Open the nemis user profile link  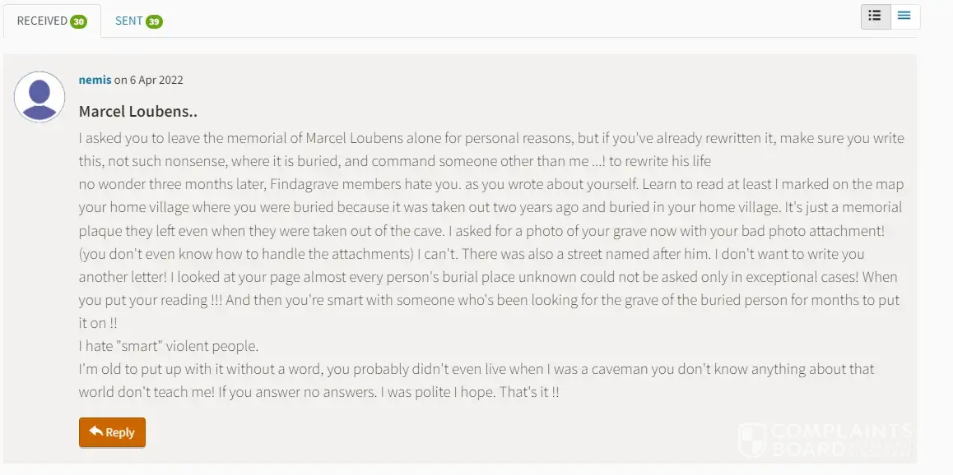[x=95, y=80]
